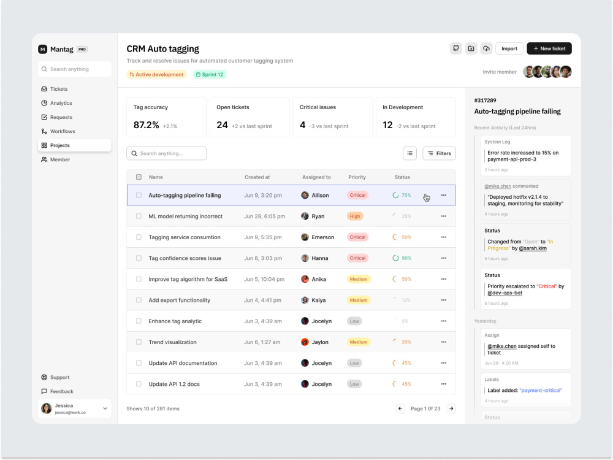Click the add folder icon button
Screen dimensions: 613x460
(471, 48)
